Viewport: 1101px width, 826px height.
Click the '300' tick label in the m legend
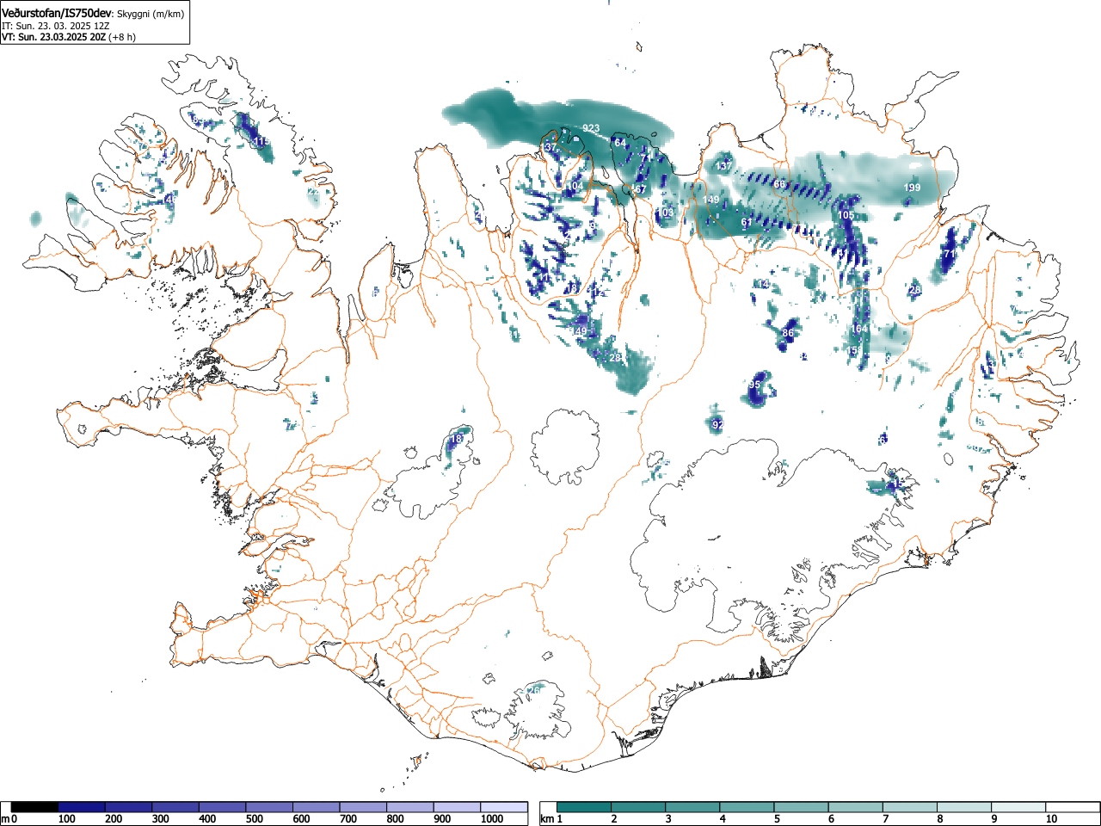coord(160,819)
